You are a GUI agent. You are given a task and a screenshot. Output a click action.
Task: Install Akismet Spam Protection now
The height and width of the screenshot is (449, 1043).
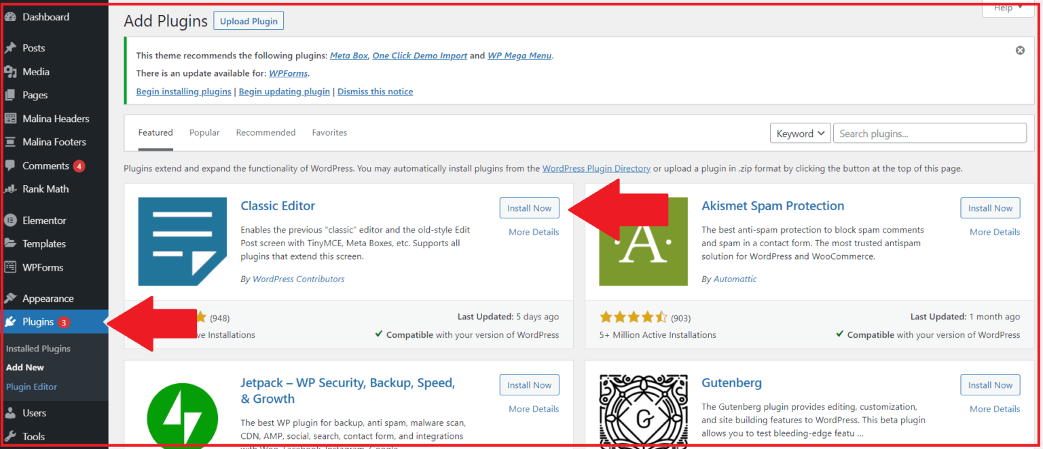pos(990,208)
